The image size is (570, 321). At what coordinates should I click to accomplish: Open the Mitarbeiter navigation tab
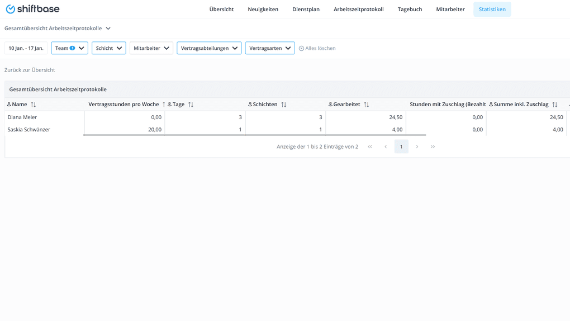coord(450,9)
